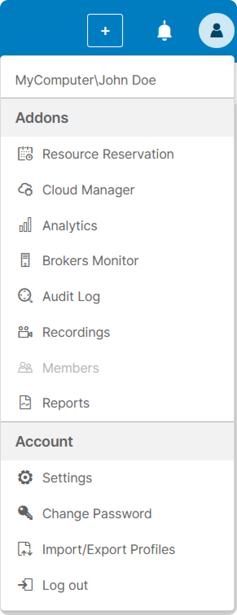Viewport: 237px width, 615px height.
Task: Open Change Password menu entry
Action: (x=118, y=514)
